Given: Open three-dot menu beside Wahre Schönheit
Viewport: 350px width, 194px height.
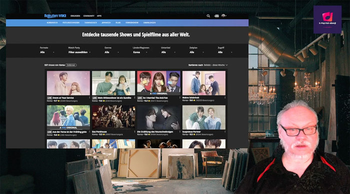Looking at the screenshot, I should pyautogui.click(x=225, y=98).
